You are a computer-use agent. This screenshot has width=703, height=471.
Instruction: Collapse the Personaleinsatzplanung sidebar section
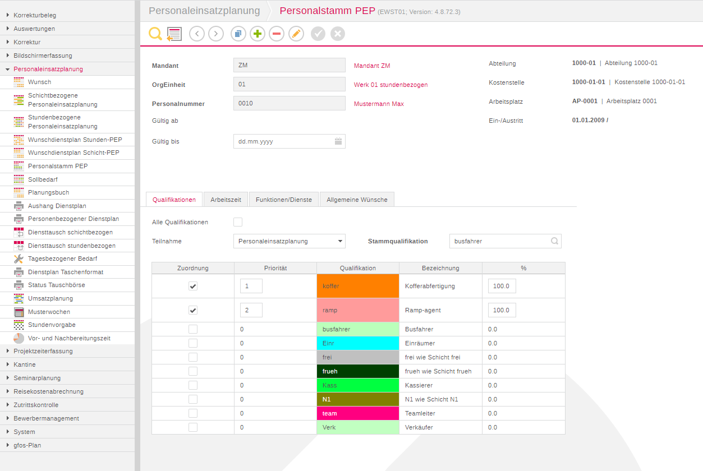click(x=67, y=69)
